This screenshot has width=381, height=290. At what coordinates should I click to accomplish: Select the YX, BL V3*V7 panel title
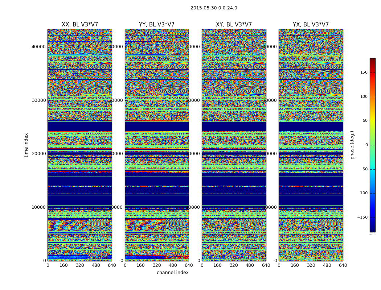311,25
